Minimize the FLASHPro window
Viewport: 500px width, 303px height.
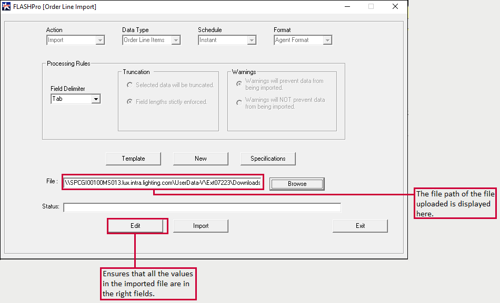[x=347, y=6]
